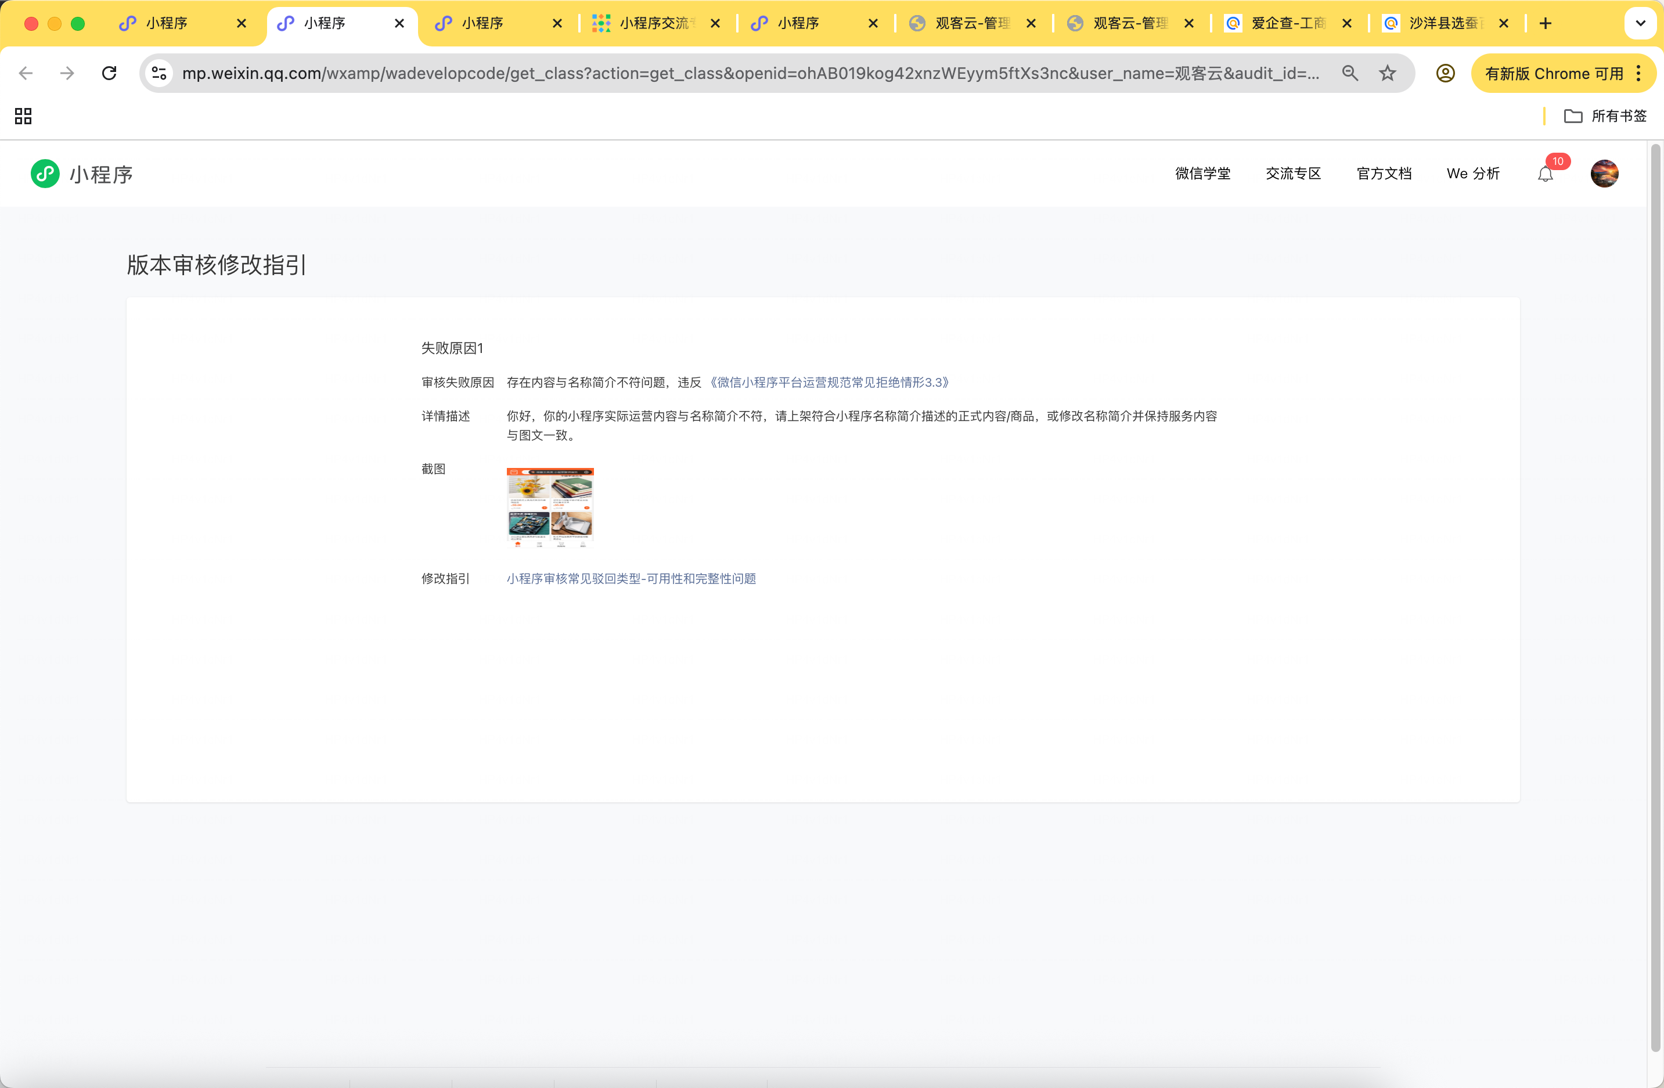Enlarge the rejection screenshot thumbnail
Image resolution: width=1664 pixels, height=1088 pixels.
[550, 507]
